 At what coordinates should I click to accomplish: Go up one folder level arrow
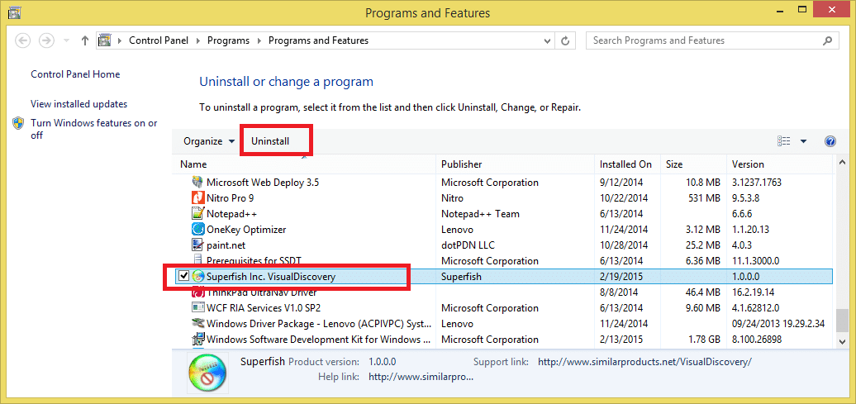tap(84, 40)
